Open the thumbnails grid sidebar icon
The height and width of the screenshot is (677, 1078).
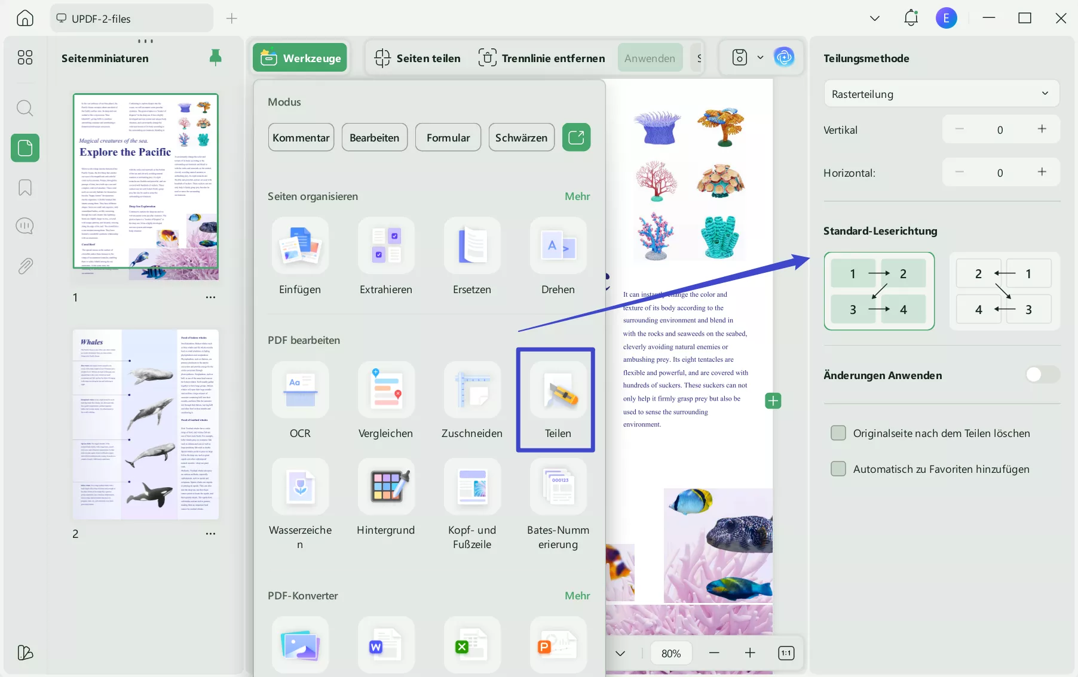click(25, 57)
